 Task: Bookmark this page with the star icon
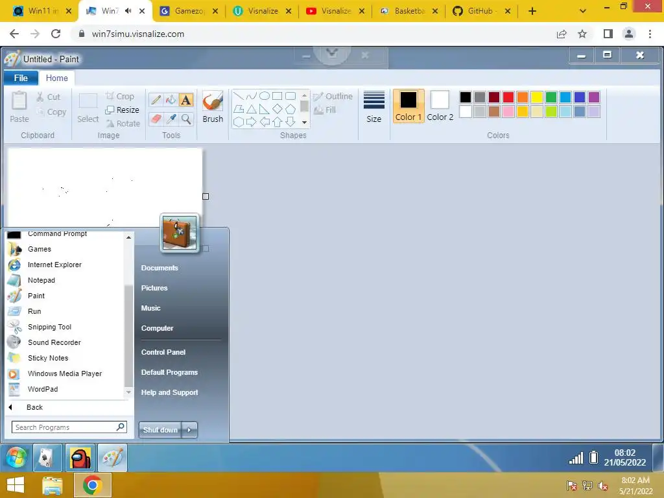click(582, 34)
